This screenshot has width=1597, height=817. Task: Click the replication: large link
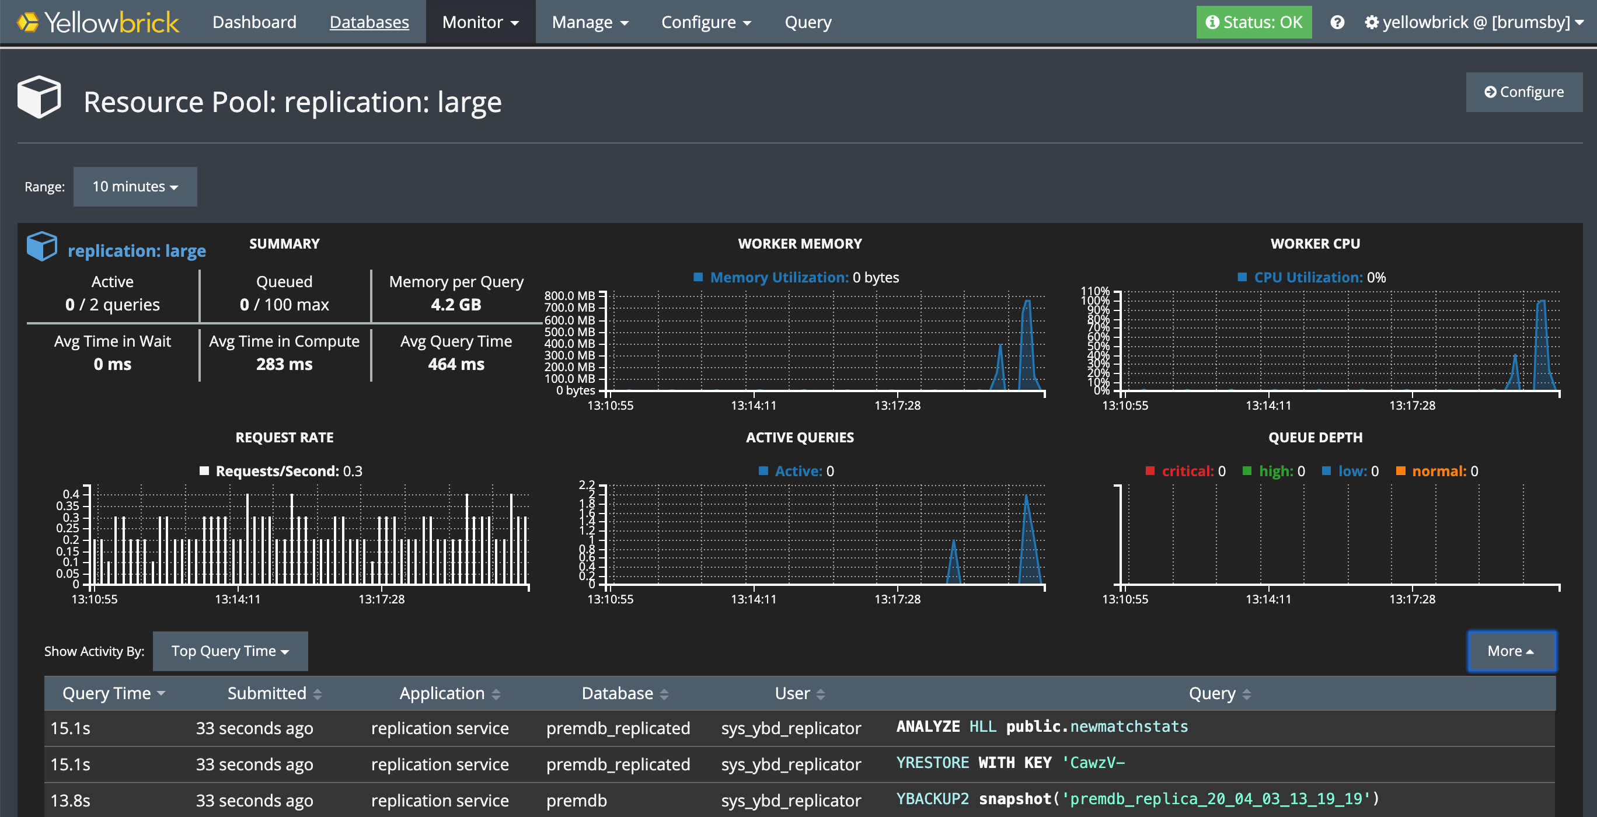pos(137,250)
